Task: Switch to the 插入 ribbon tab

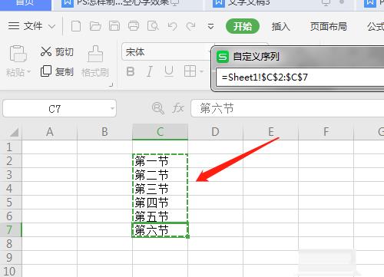Action: pos(281,26)
